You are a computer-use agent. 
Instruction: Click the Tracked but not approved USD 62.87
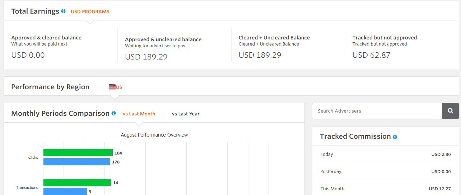click(371, 55)
